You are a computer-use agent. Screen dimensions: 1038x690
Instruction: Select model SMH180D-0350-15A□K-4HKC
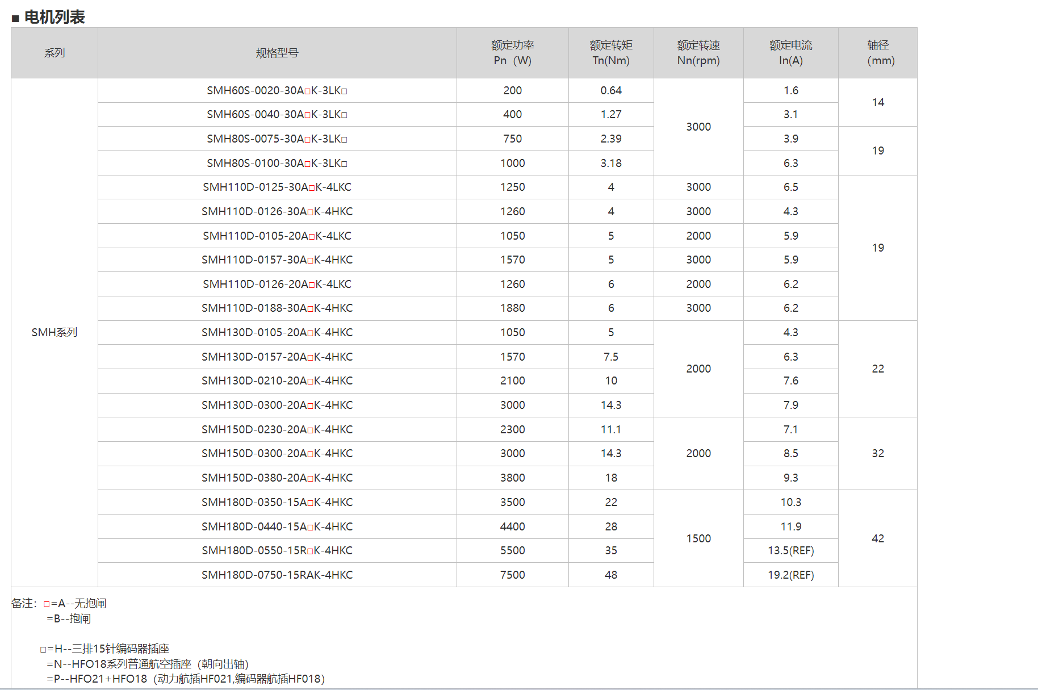[x=277, y=502]
